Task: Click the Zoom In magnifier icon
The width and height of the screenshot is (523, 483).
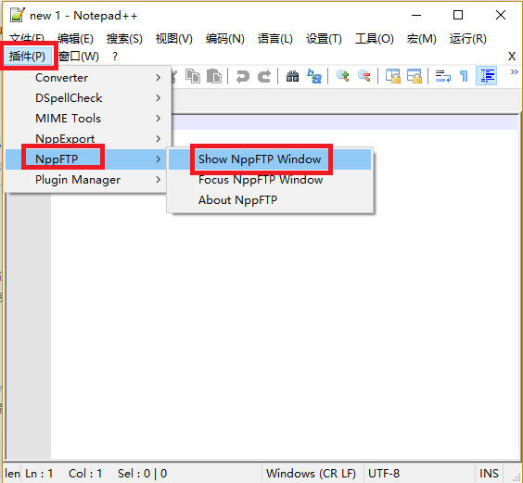Action: tap(342, 76)
